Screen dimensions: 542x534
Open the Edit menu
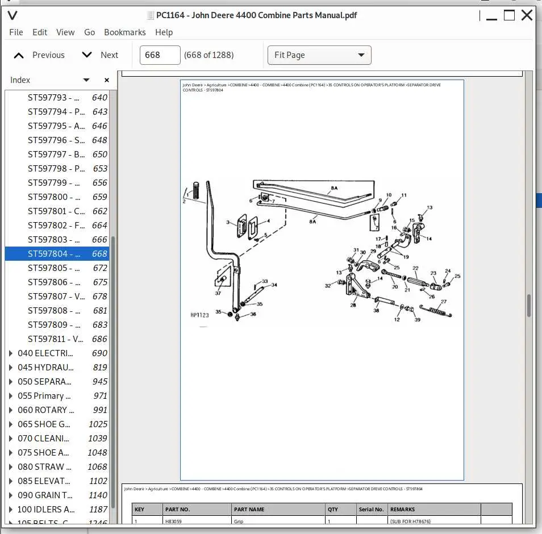[40, 32]
